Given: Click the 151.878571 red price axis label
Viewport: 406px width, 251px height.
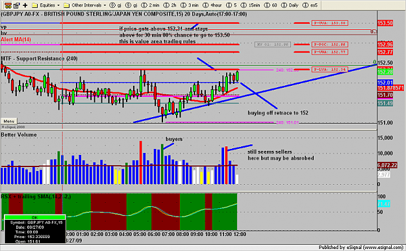Looking at the screenshot, I should pyautogui.click(x=390, y=88).
